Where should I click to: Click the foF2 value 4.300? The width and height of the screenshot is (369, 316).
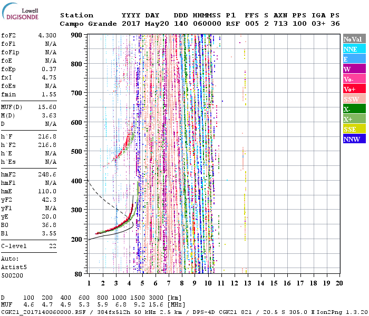point(46,35)
